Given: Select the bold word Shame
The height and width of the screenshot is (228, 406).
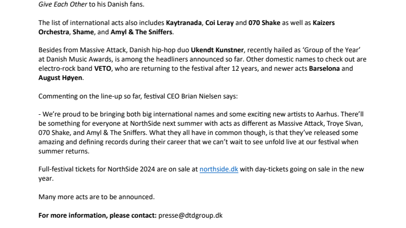Looking at the screenshot, I should pyautogui.click(x=83, y=32).
